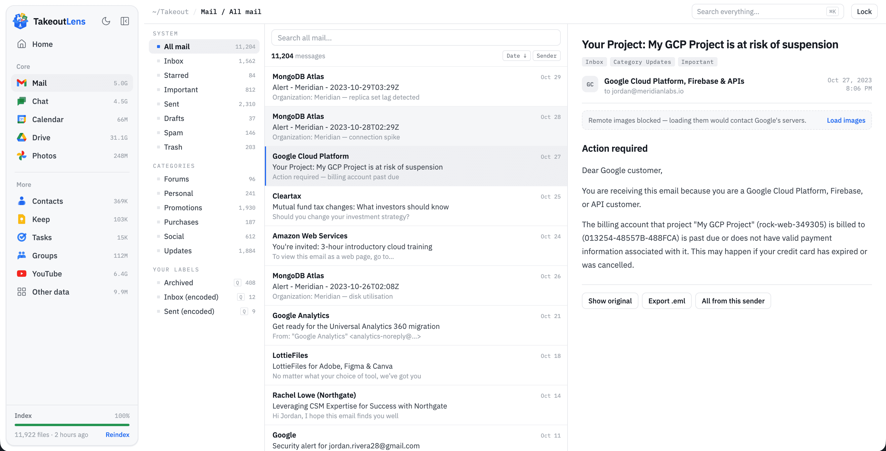Click the Mail breadcrumb segment
886x451 pixels.
pos(209,12)
